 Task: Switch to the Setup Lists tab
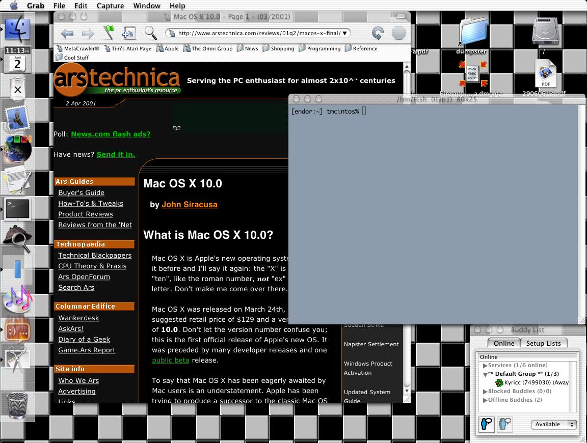click(544, 343)
